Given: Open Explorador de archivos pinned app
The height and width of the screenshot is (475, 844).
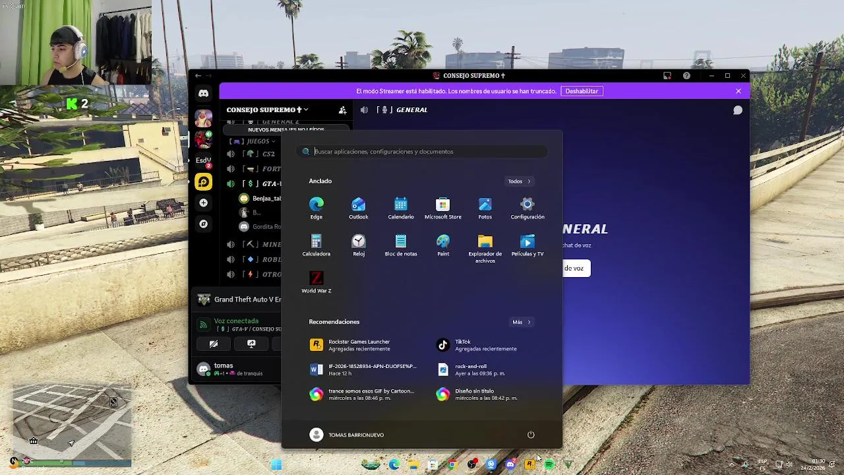Looking at the screenshot, I should (485, 249).
